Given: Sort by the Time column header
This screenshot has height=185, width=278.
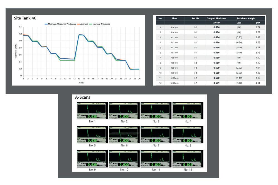Looking at the screenshot, I should point(174,18).
